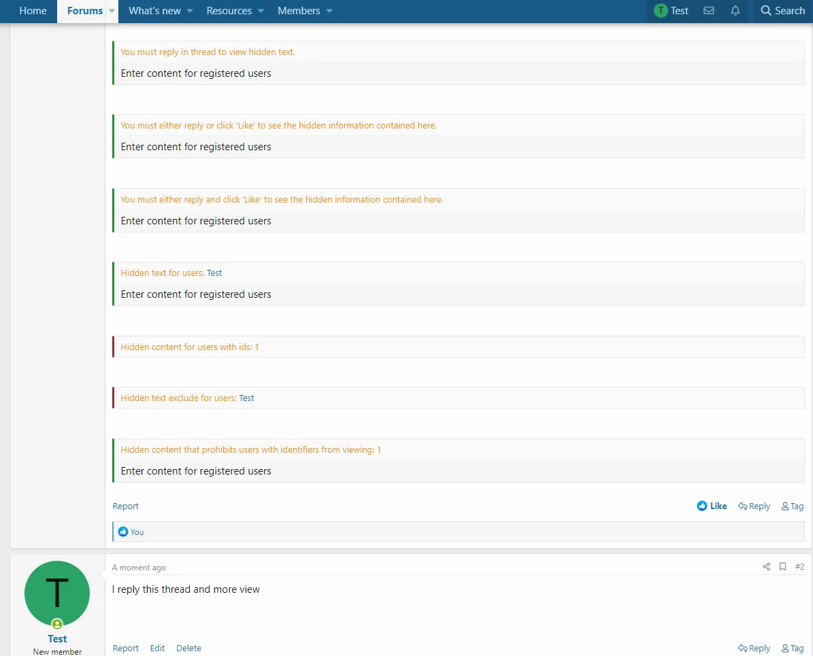Go to the Home tab

[33, 11]
